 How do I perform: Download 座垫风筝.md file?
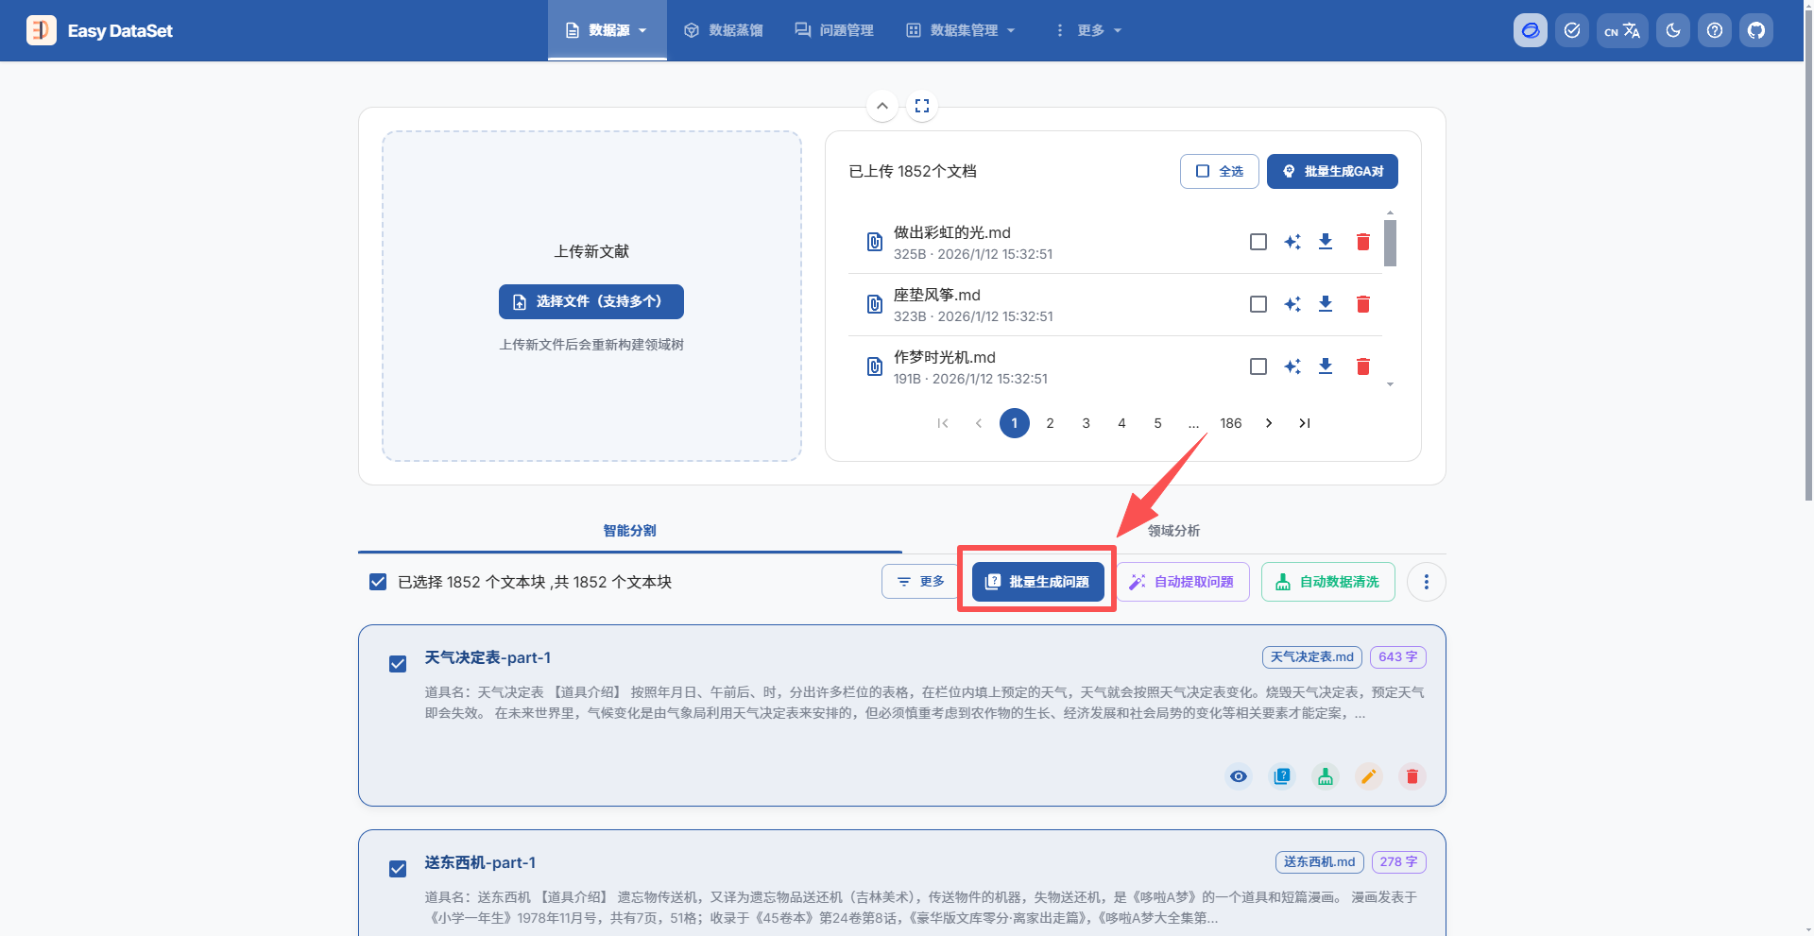(x=1326, y=304)
